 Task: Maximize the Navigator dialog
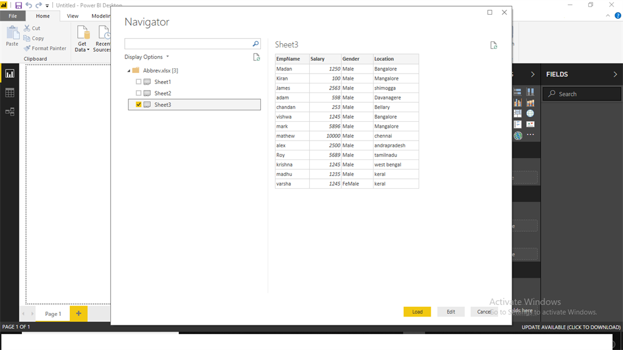tap(490, 12)
